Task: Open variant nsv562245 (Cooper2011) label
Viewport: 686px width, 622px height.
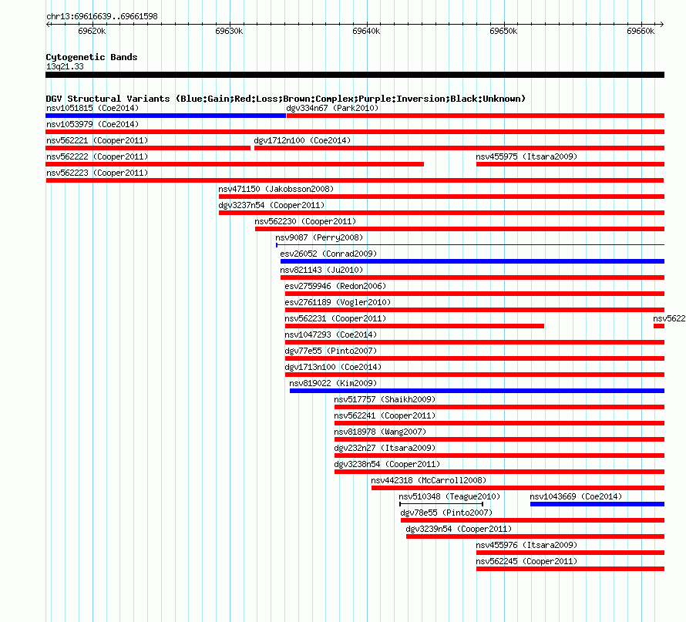Action: click(x=526, y=561)
